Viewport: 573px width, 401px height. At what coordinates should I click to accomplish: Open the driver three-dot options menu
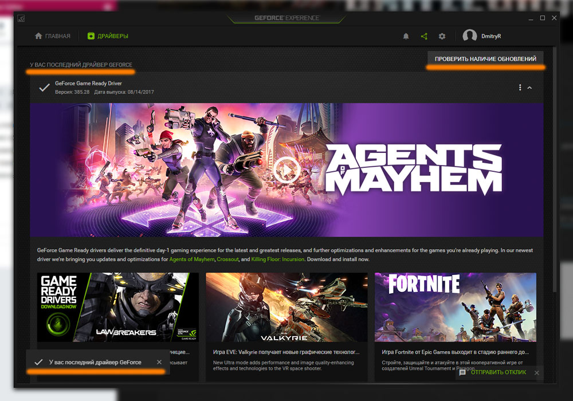(x=520, y=88)
